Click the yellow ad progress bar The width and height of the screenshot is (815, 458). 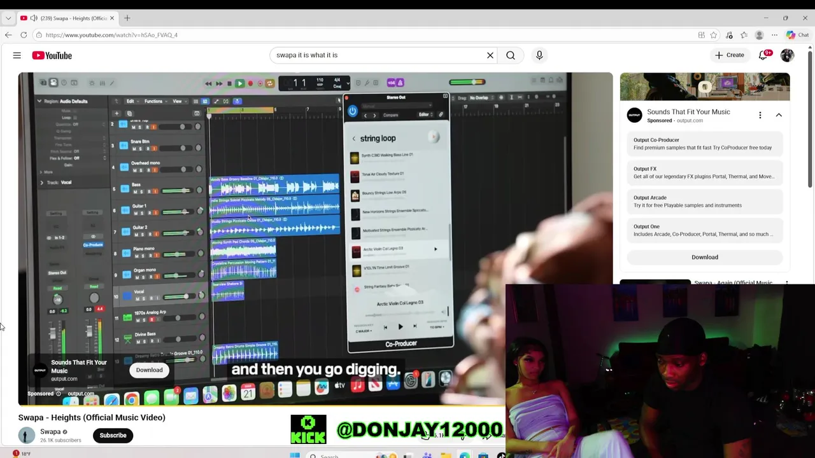262,405
